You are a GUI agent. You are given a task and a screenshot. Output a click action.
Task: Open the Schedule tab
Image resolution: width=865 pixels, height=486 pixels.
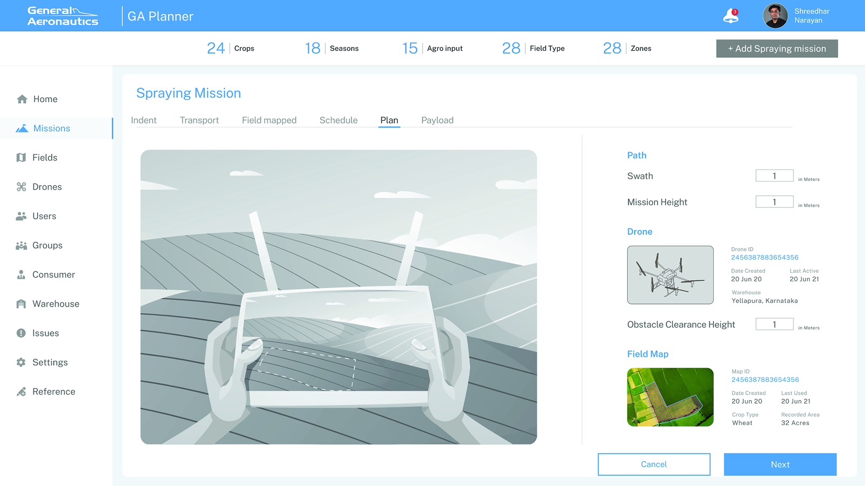(338, 120)
